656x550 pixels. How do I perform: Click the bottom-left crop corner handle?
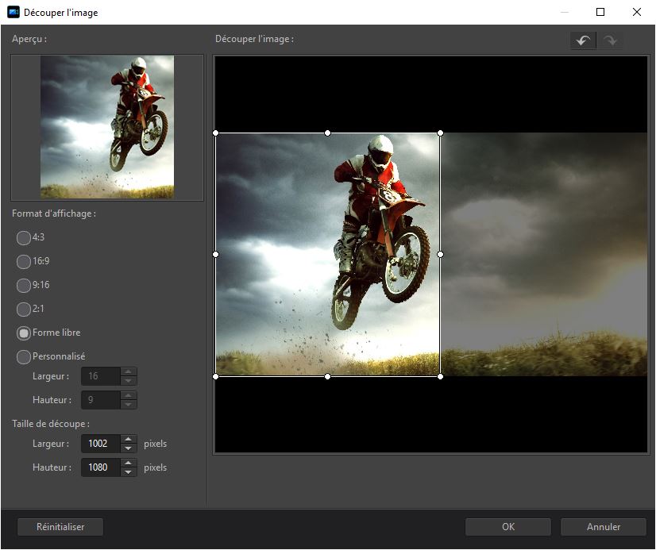[x=216, y=376]
